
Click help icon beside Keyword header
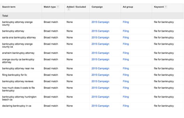pyautogui.click(x=166, y=7)
